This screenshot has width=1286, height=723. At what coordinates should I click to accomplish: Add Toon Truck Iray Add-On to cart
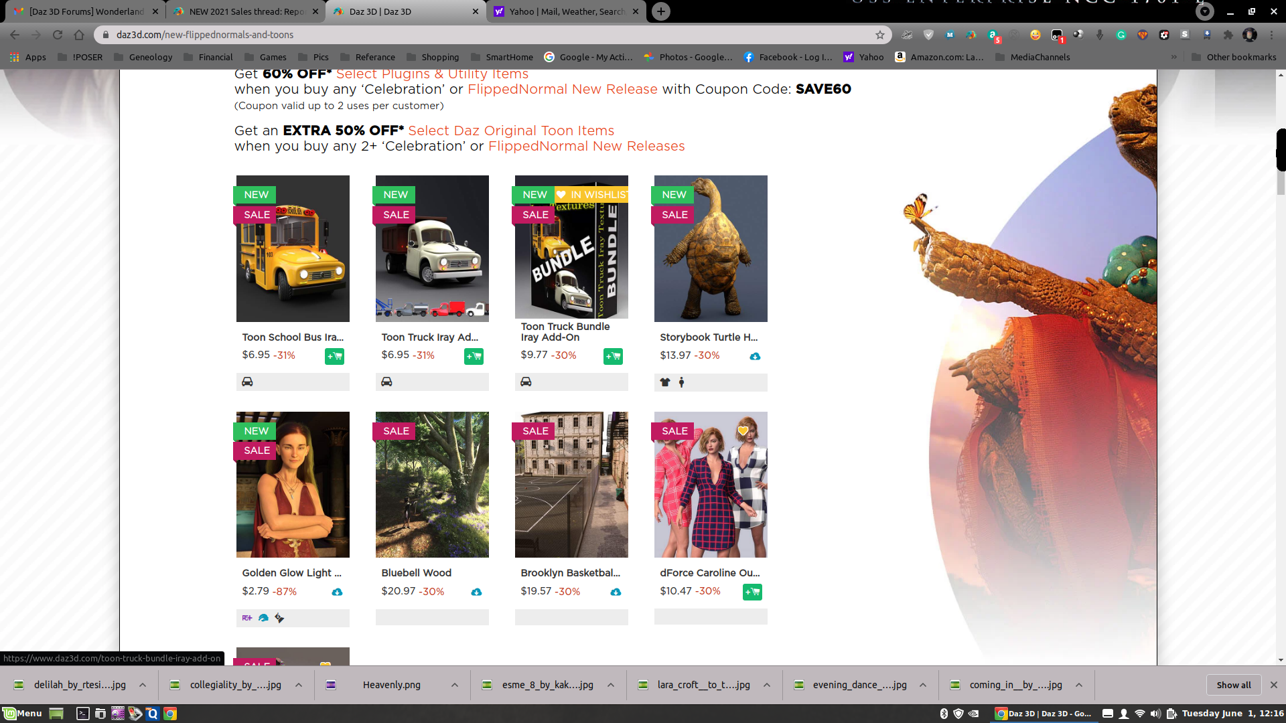pos(474,356)
